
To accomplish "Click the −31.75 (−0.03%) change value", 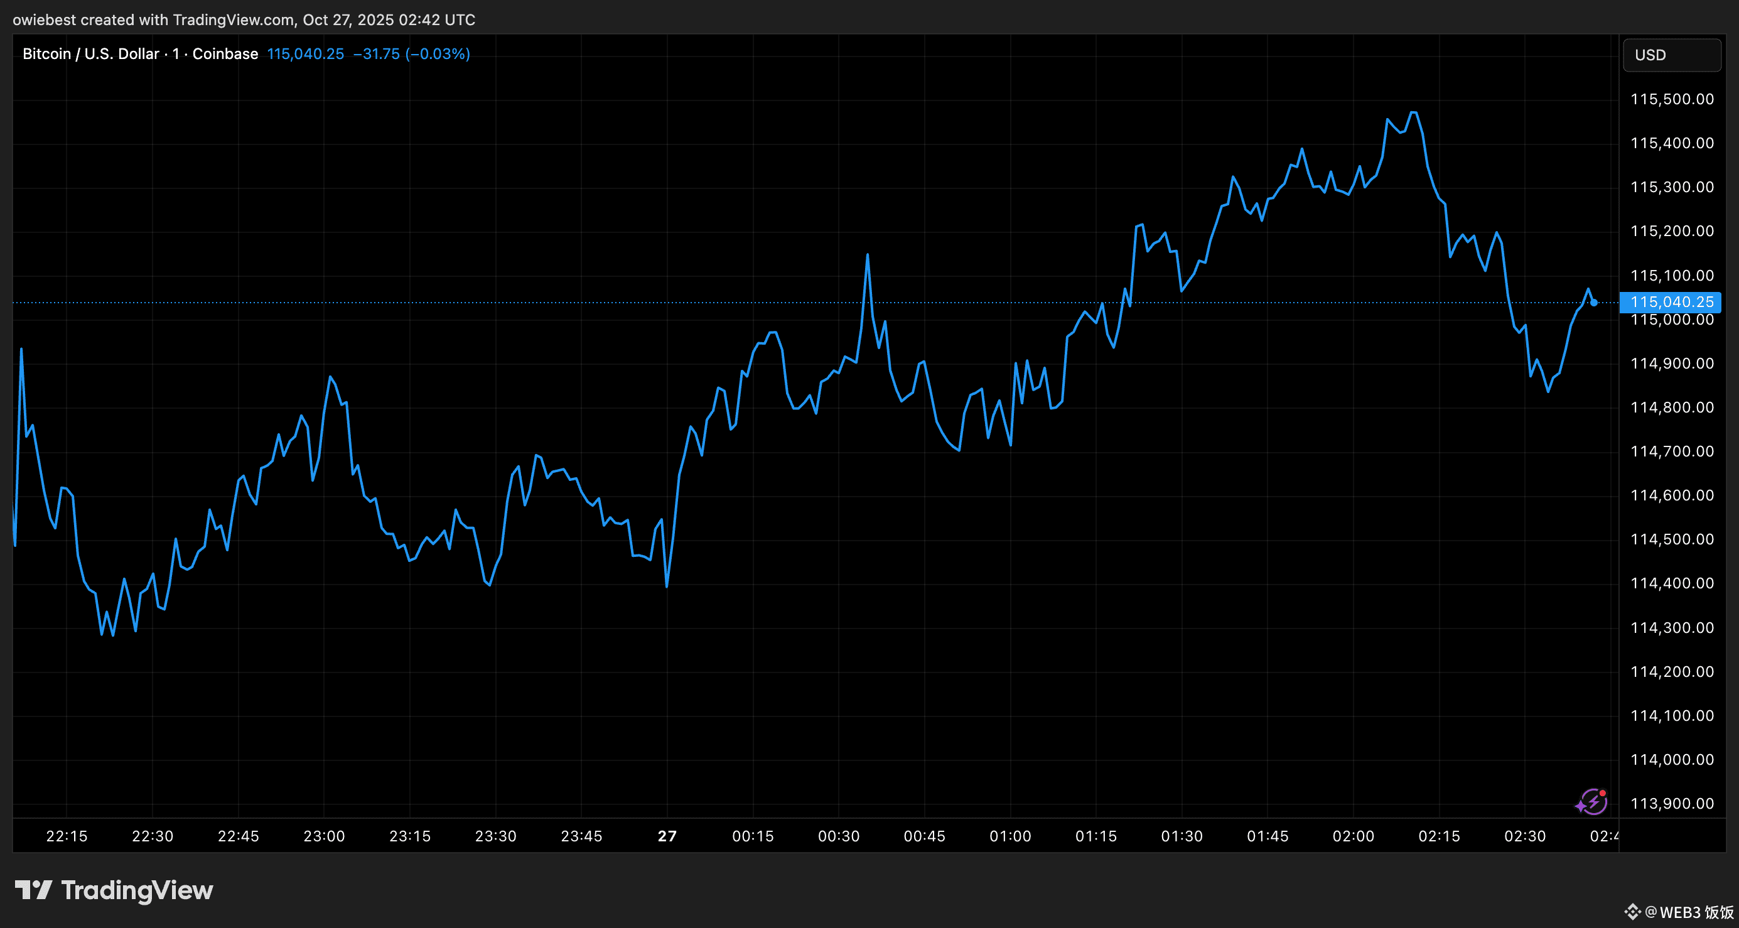I will [x=412, y=54].
